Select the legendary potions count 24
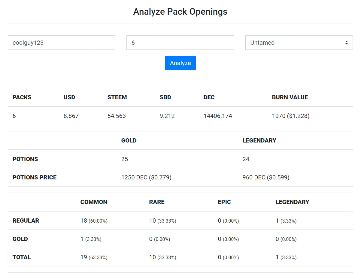 (x=246, y=159)
